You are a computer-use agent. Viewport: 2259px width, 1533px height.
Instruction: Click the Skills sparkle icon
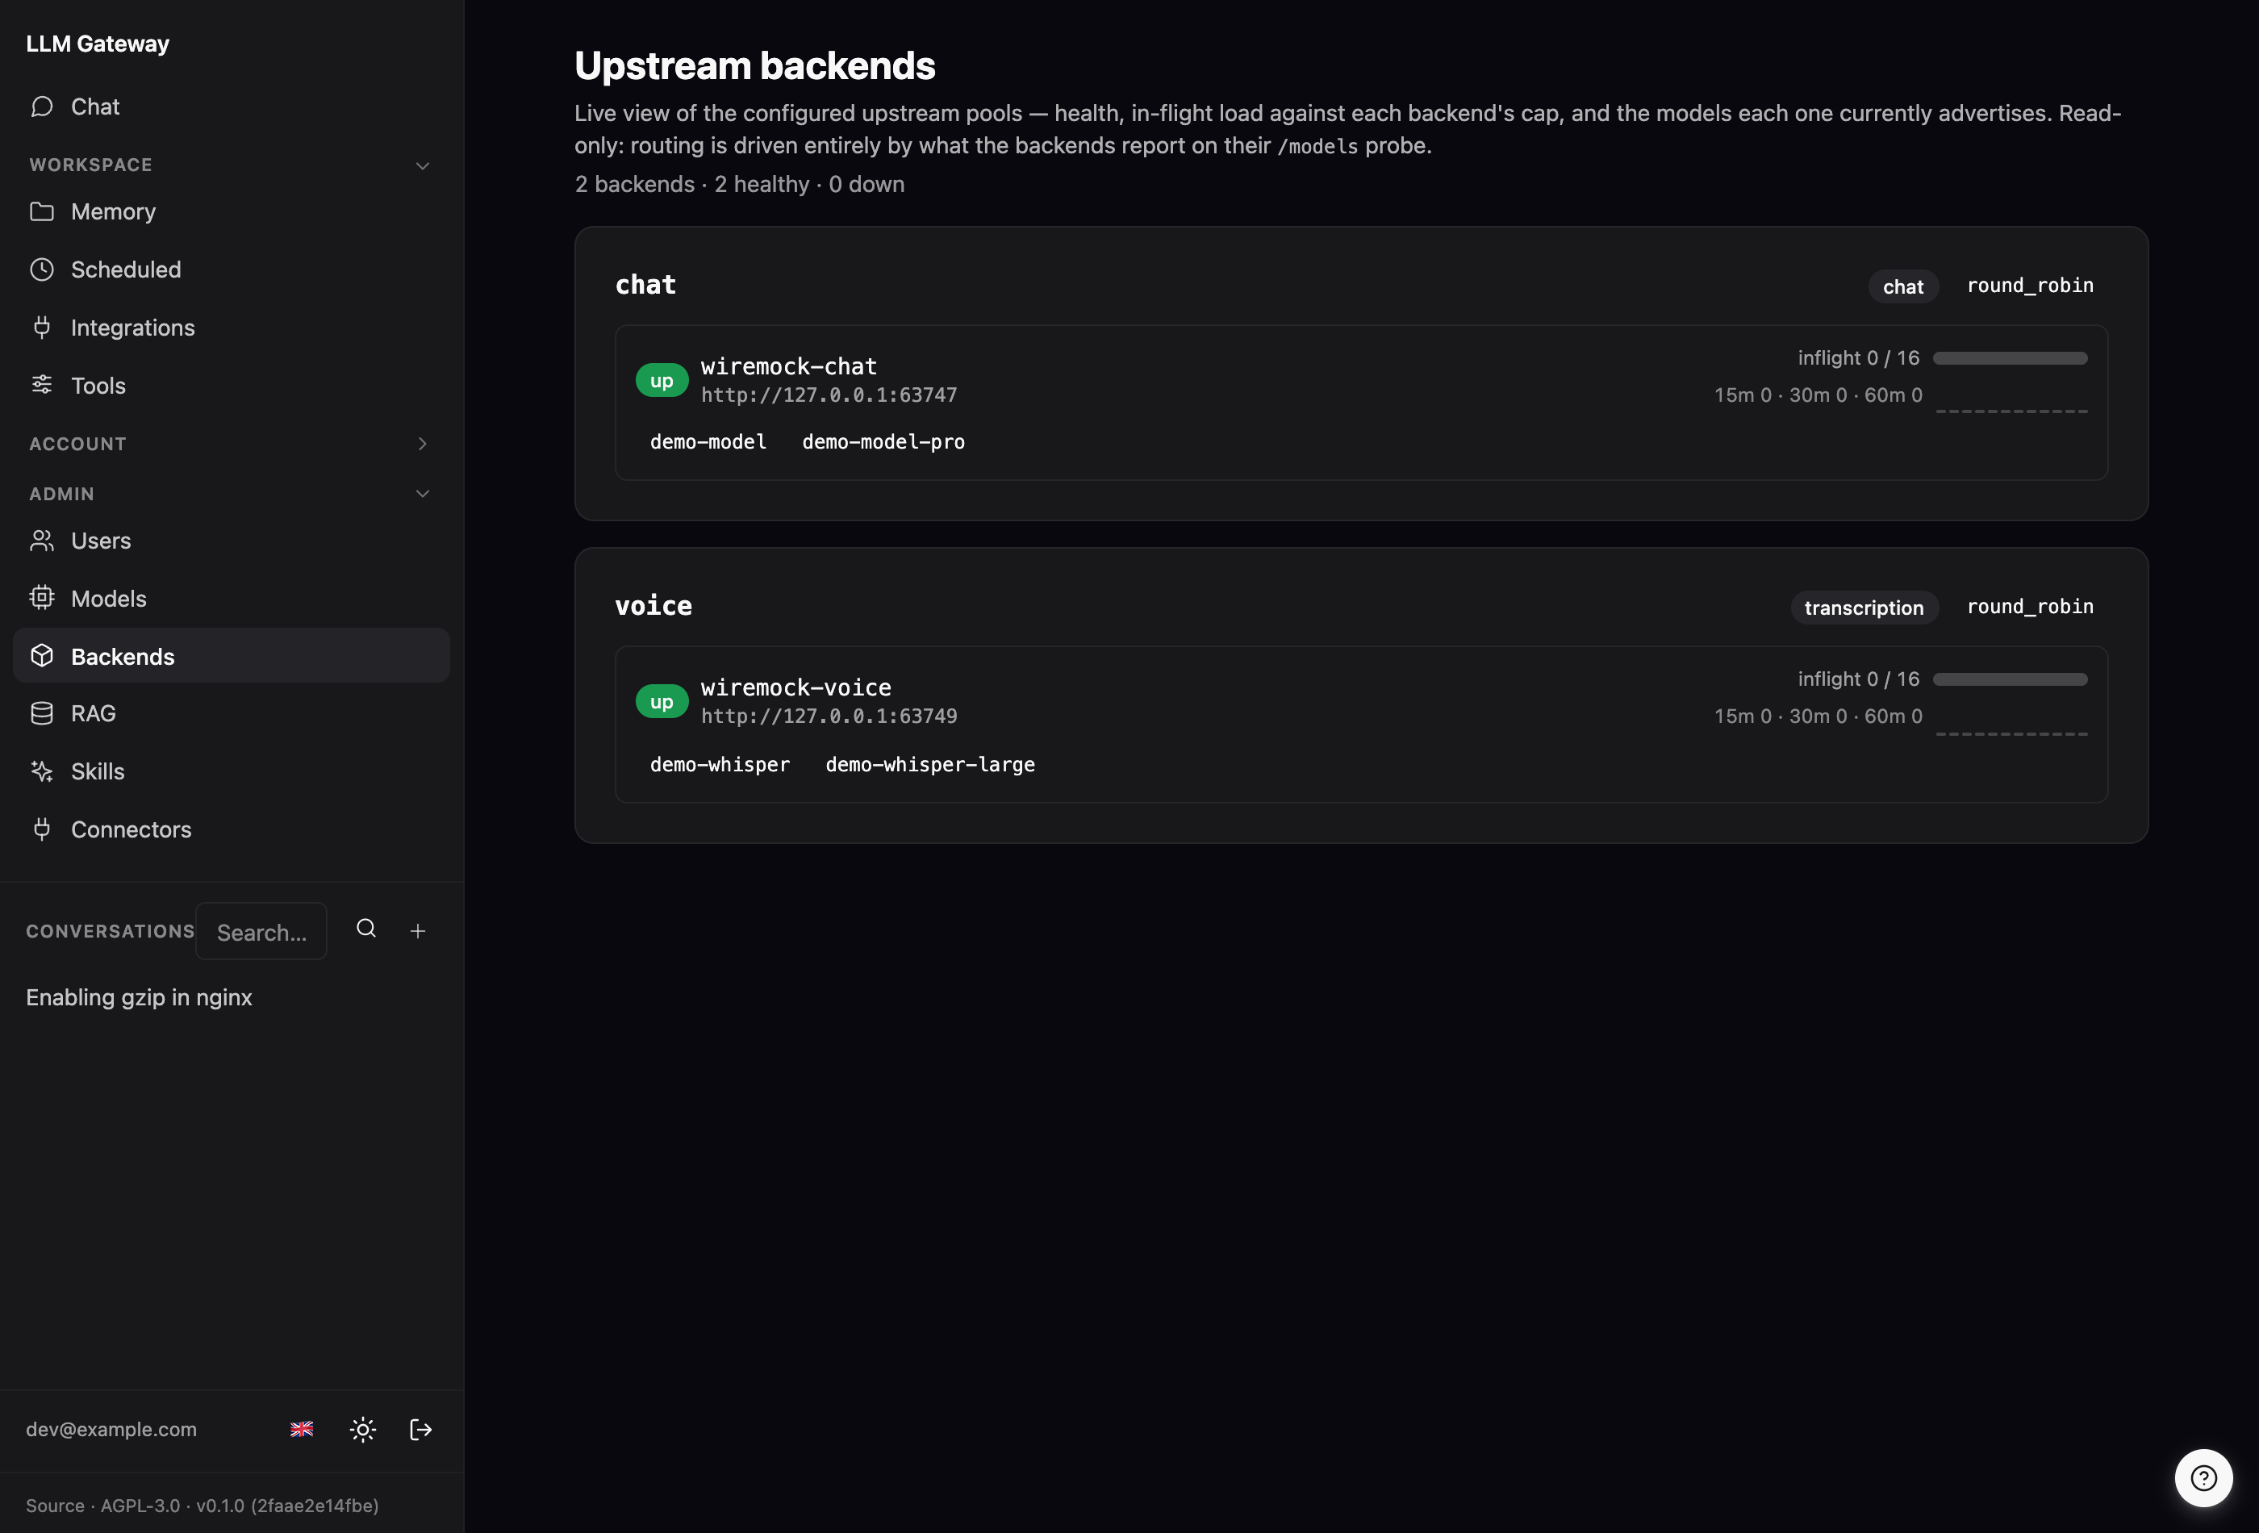pyautogui.click(x=42, y=771)
